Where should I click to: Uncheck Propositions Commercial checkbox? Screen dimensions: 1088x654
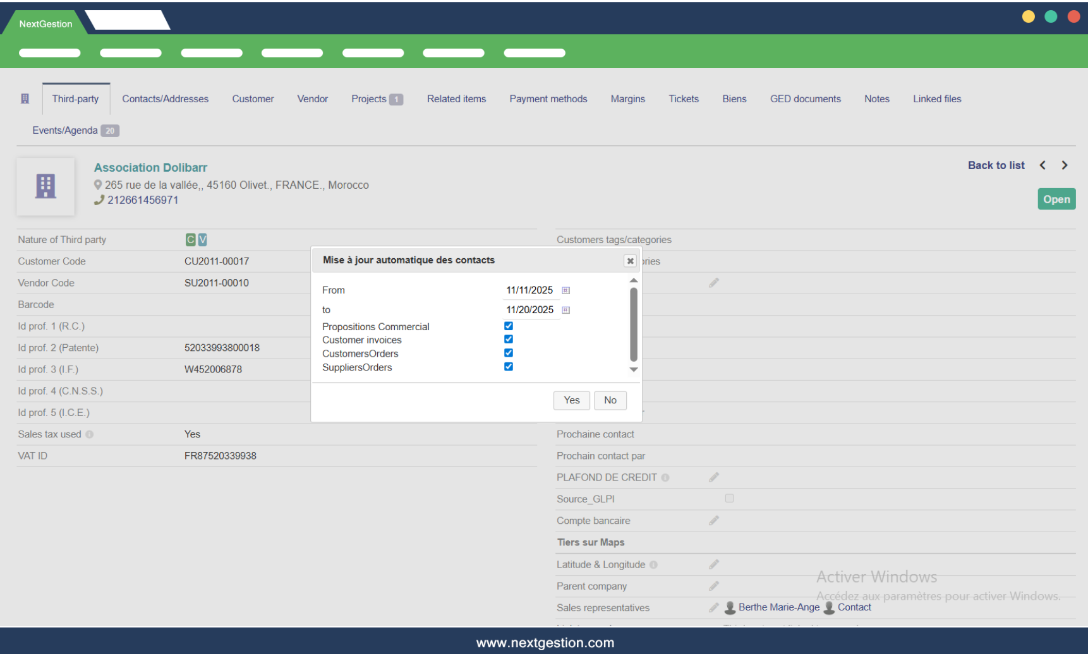coord(509,326)
